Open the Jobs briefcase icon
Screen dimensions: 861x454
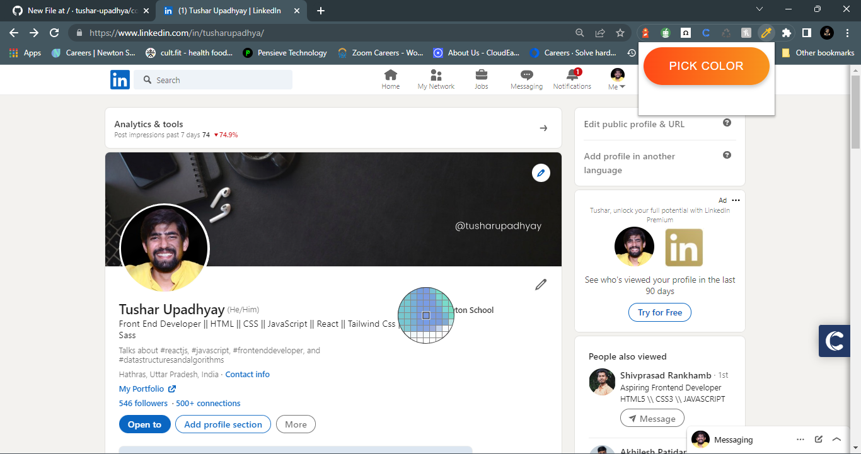click(481, 76)
